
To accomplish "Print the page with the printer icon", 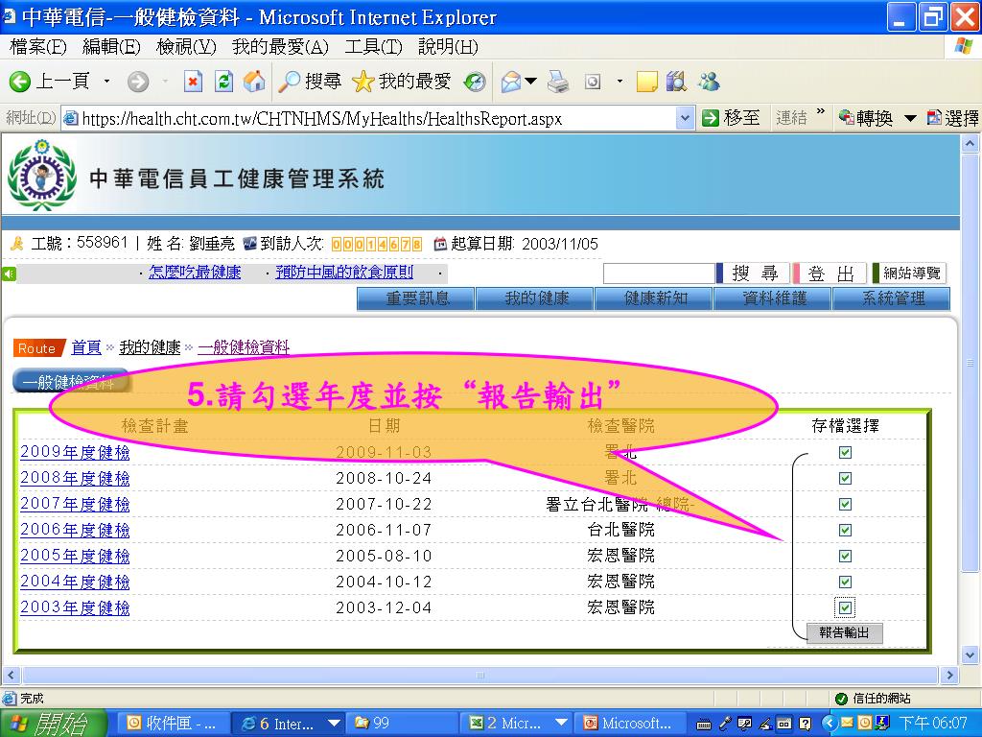I will (x=558, y=82).
